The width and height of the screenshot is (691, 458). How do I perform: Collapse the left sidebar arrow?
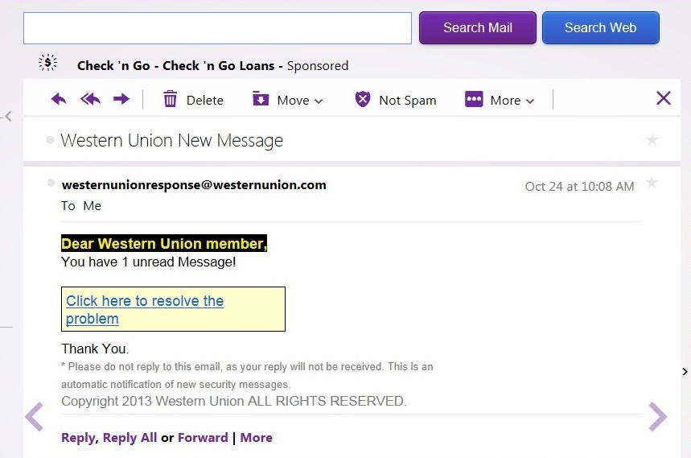[x=7, y=117]
